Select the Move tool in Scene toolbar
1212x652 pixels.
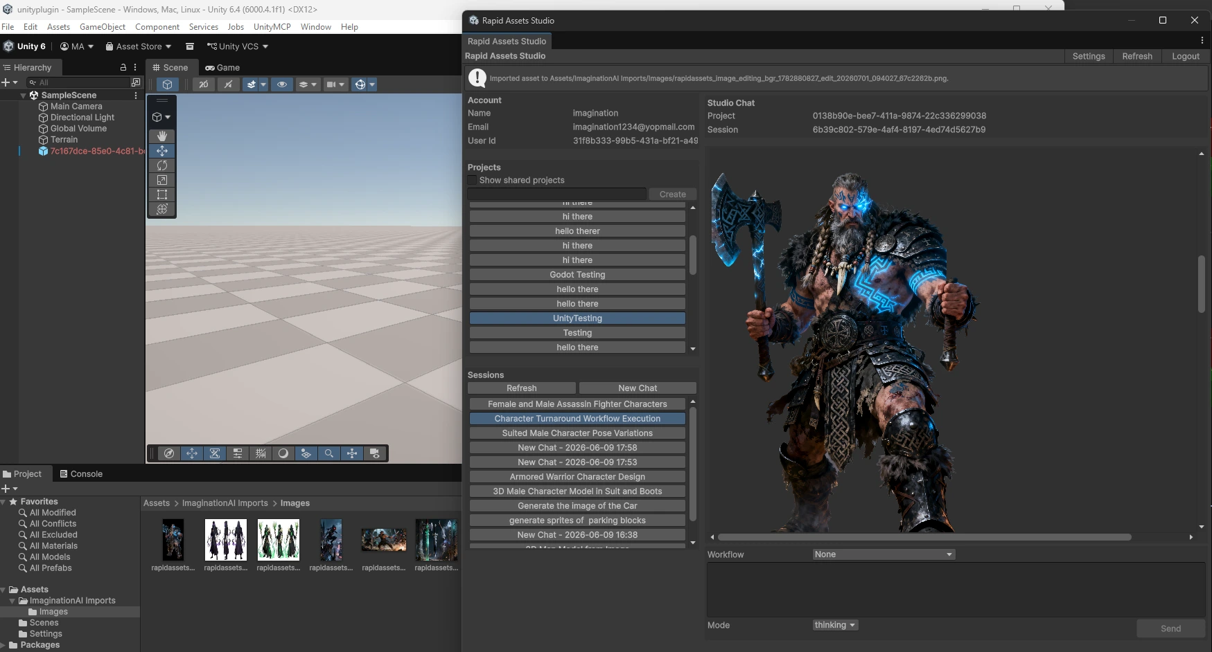point(162,151)
